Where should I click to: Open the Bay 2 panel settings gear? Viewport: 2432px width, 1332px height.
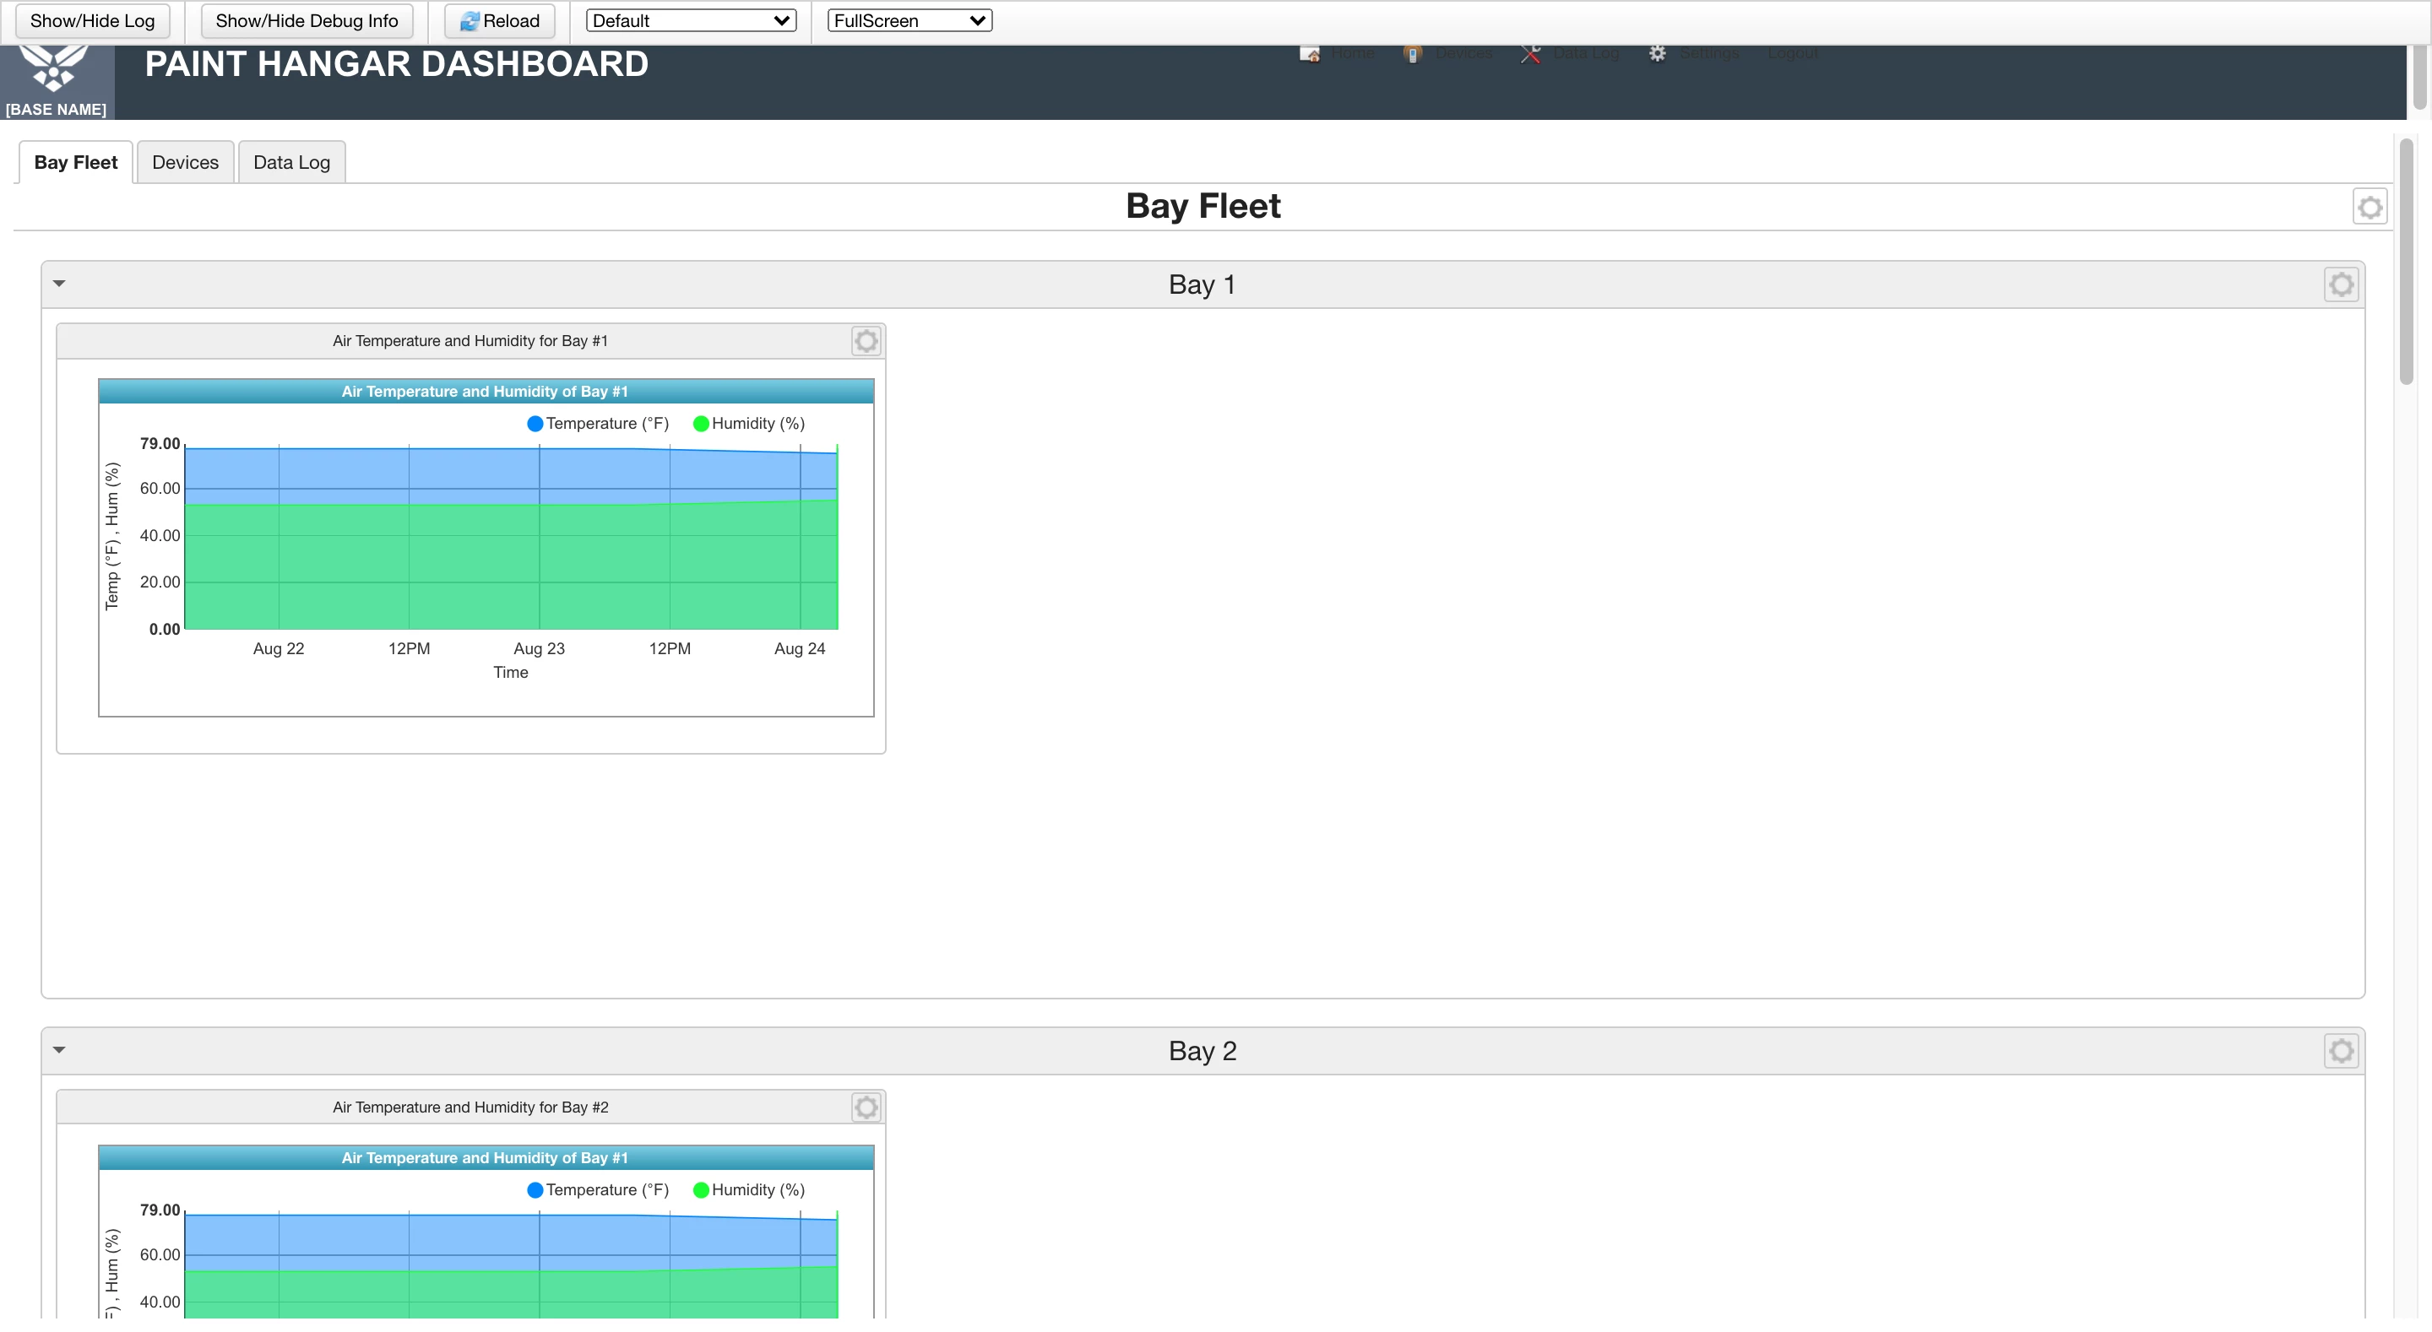[2341, 1052]
